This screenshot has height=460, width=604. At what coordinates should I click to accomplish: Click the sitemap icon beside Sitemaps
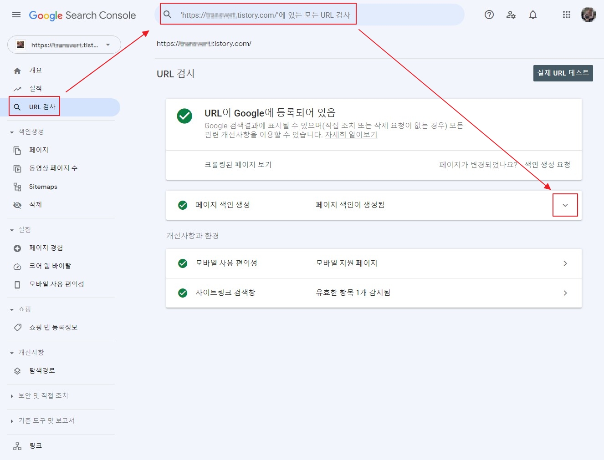point(17,187)
